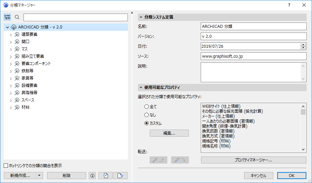This screenshot has height=183, width=312.
Task: Click the 新規作成... button
Action: point(20,176)
